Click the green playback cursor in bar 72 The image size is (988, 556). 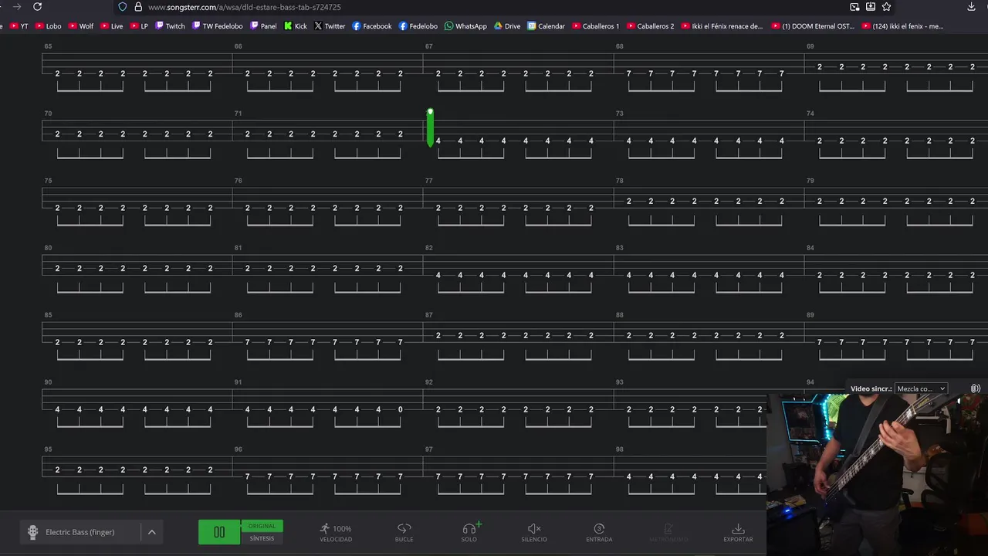tap(430, 127)
